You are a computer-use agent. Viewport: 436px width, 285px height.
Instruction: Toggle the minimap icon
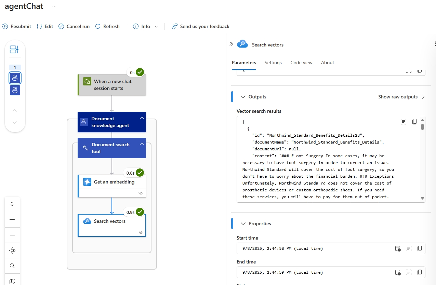(12, 281)
